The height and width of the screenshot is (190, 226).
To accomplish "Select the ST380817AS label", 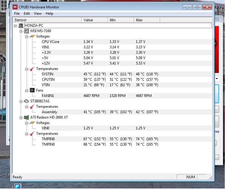I will pos(40,101).
